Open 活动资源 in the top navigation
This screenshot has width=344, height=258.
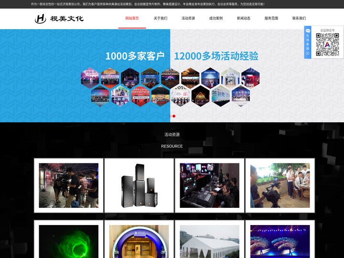click(188, 18)
